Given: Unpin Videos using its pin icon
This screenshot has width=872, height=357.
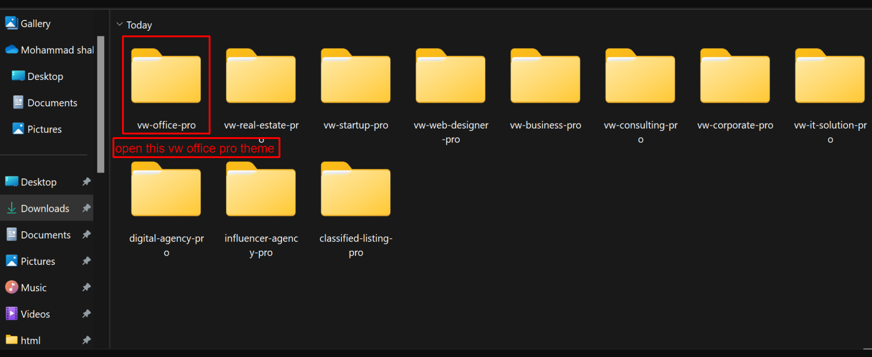Looking at the screenshot, I should (x=86, y=313).
